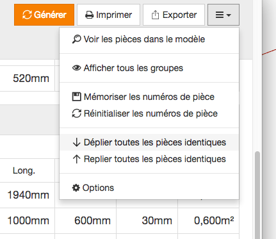Select Réinitialiser les numéros de pièce
The width and height of the screenshot is (276, 239).
[x=149, y=113]
